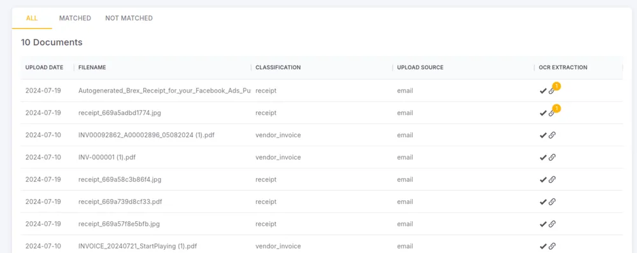Open the NOT MATCHED tab
This screenshot has height=253, width=637.
point(129,18)
